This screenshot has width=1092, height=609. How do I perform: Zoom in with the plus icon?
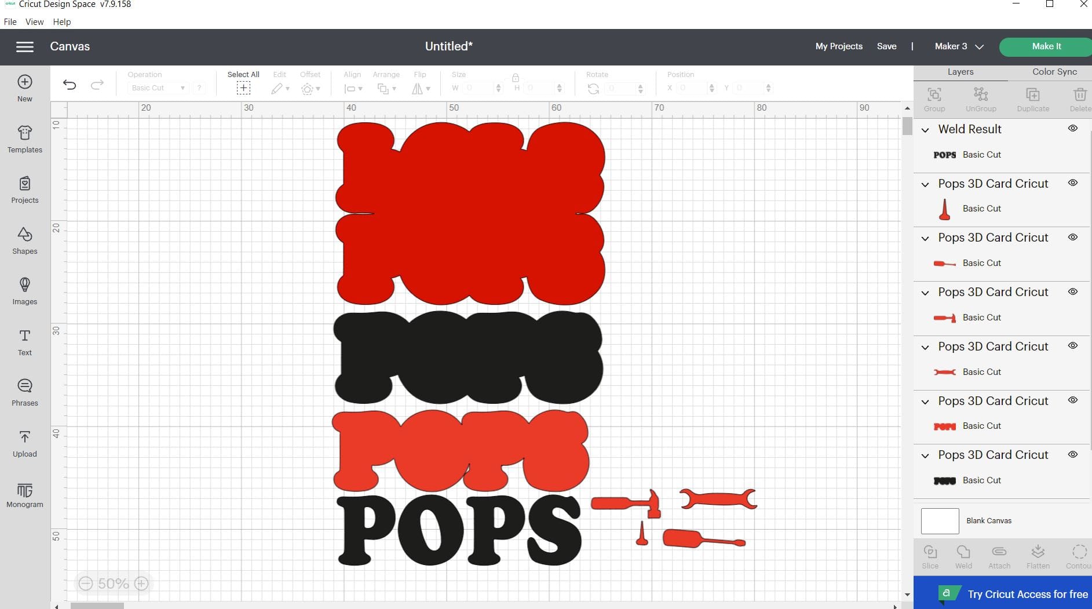click(141, 584)
